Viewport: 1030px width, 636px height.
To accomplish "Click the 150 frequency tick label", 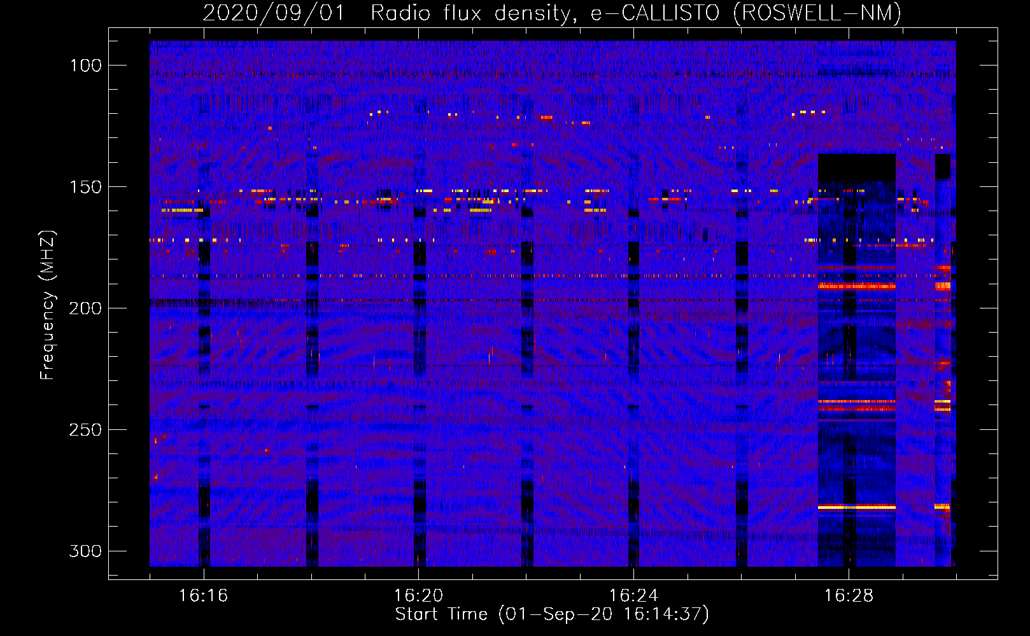I will pos(85,187).
